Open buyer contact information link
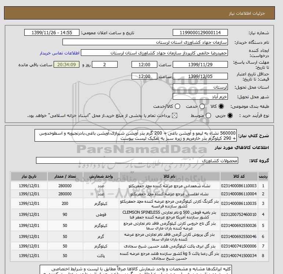The width and height of the screenshot is (283, 274). 60,53
